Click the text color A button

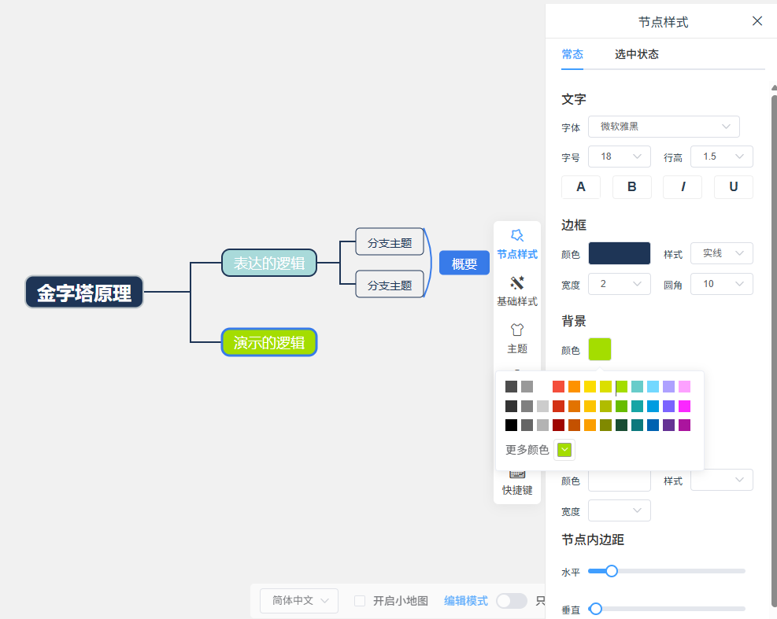point(581,186)
